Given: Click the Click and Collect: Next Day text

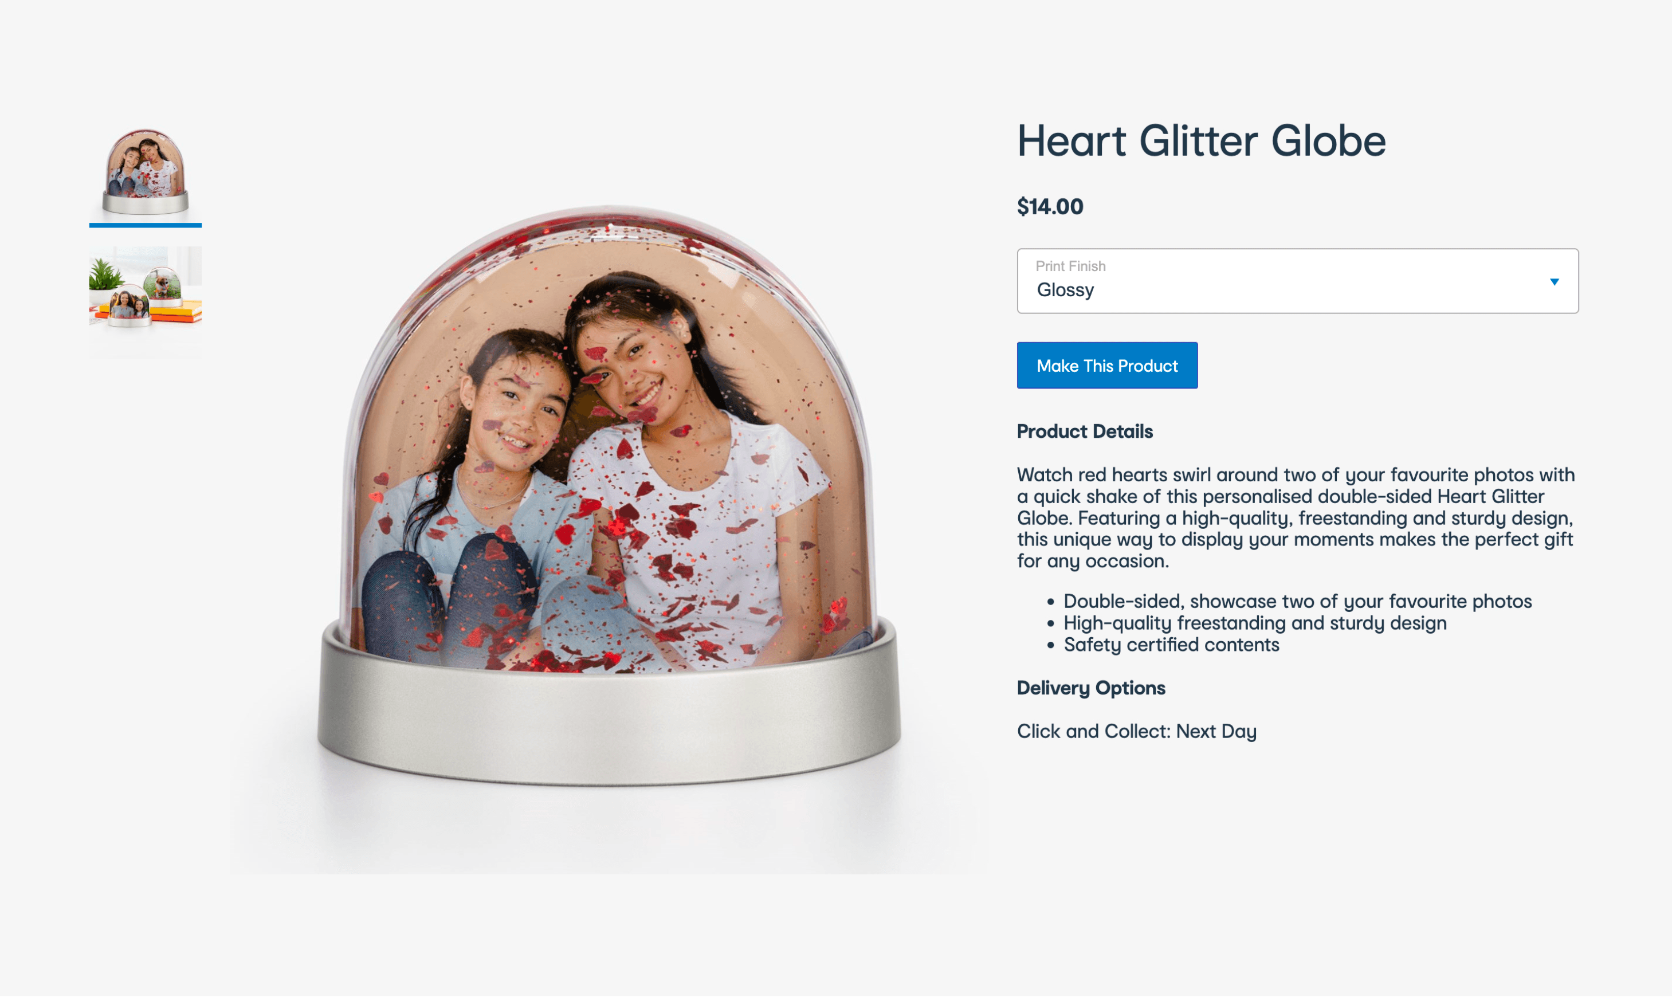Looking at the screenshot, I should tap(1137, 731).
